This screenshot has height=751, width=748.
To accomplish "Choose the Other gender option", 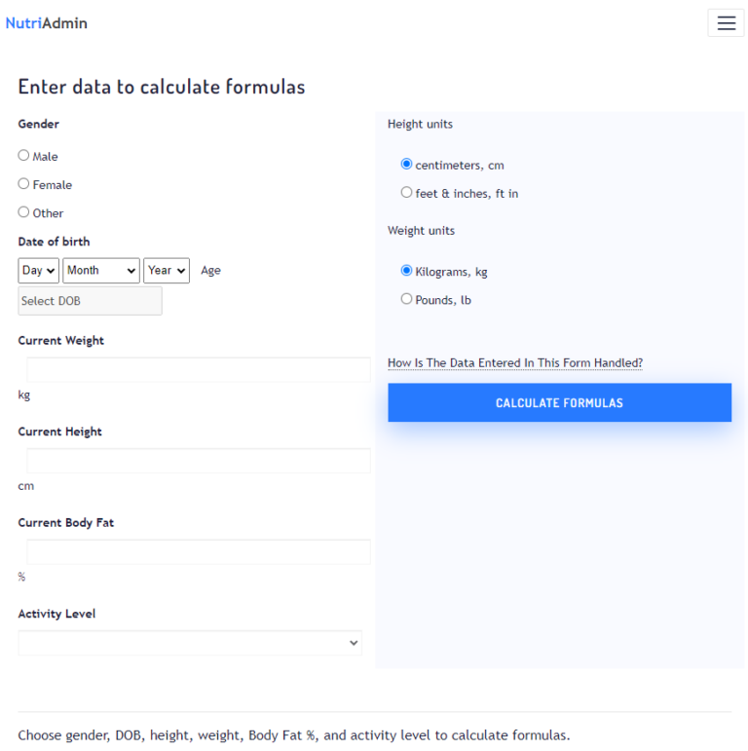I will tap(24, 212).
